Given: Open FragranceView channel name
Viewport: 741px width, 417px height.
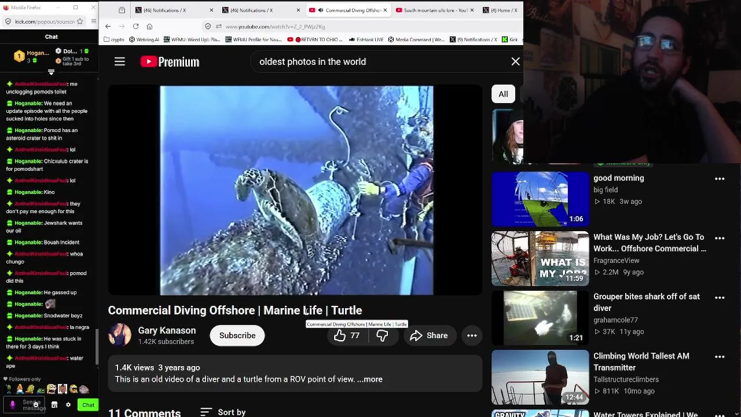Looking at the screenshot, I should (616, 261).
